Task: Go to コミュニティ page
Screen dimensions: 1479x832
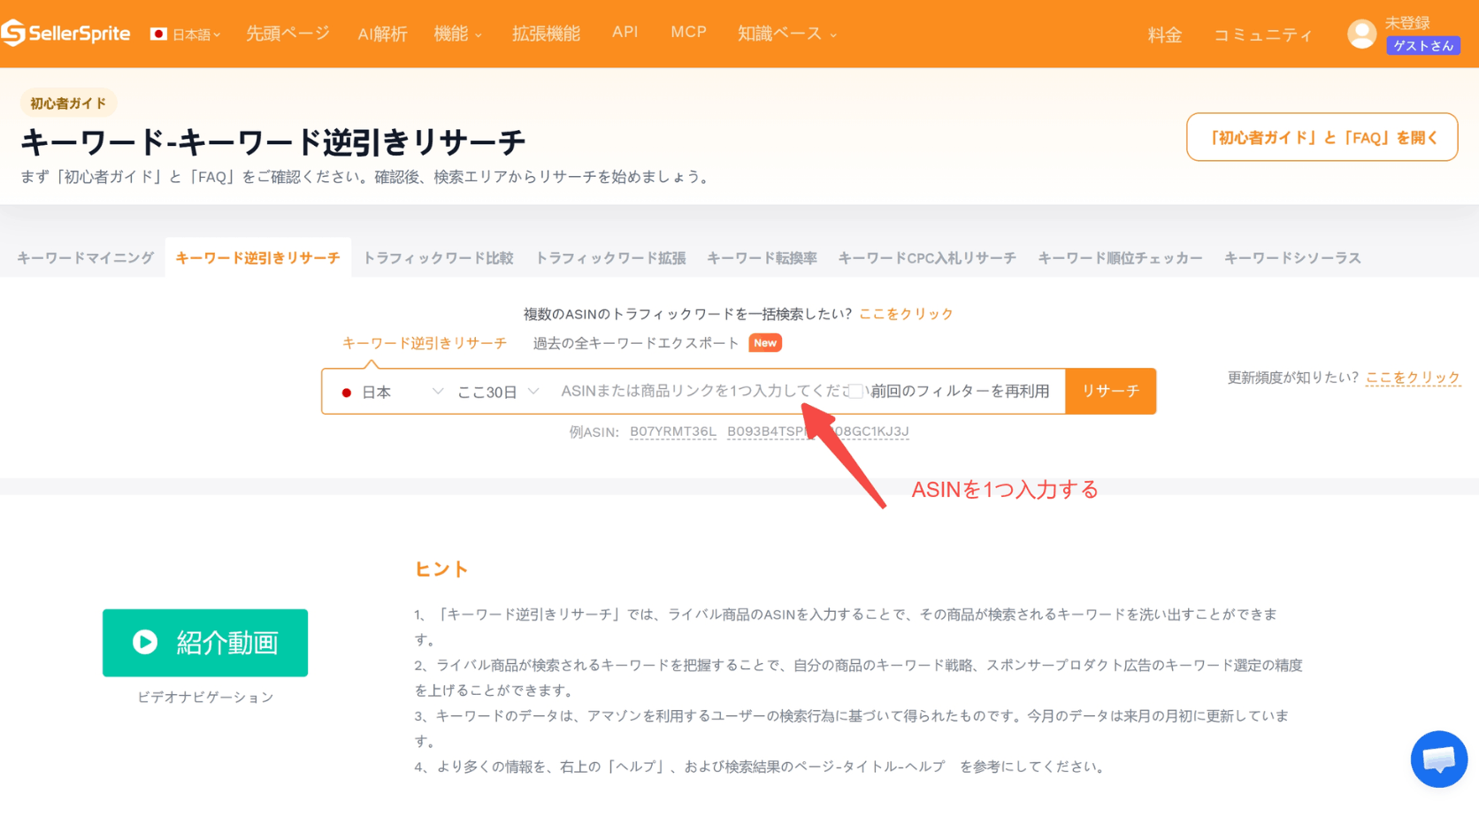Action: (1262, 35)
